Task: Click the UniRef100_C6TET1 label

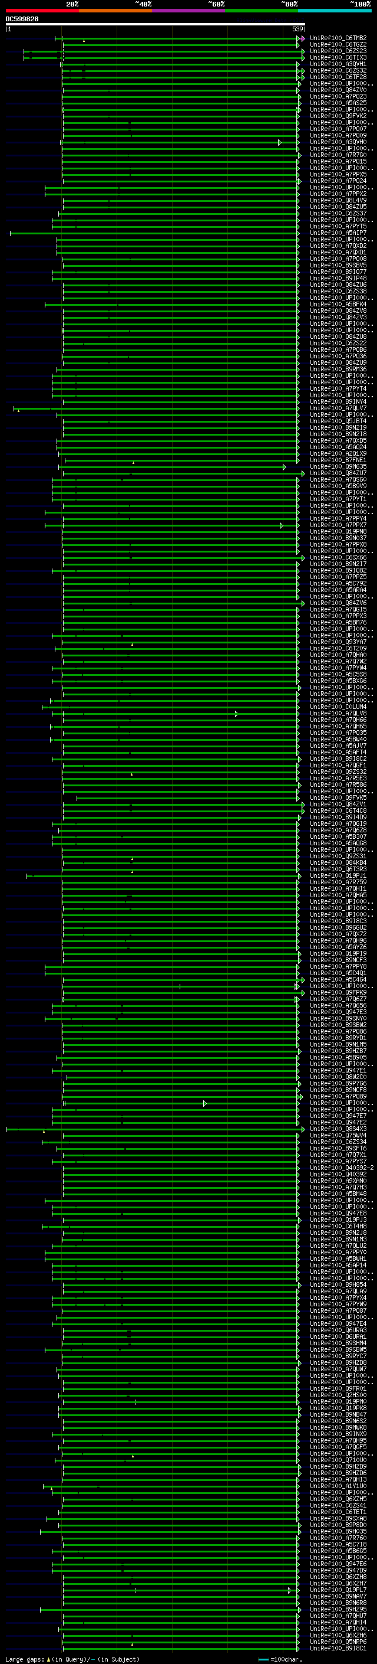Action: [338, 1512]
